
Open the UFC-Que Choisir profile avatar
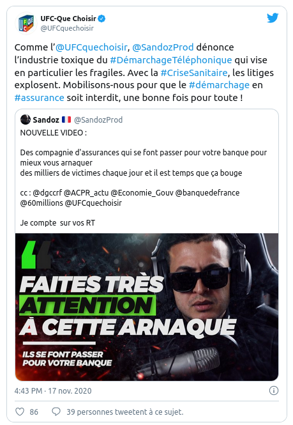click(26, 23)
